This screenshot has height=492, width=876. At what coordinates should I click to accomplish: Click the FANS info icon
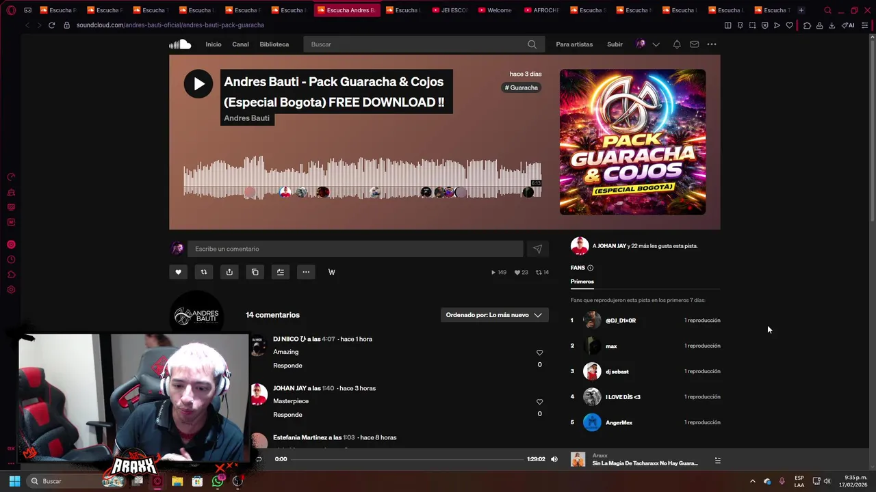point(590,268)
